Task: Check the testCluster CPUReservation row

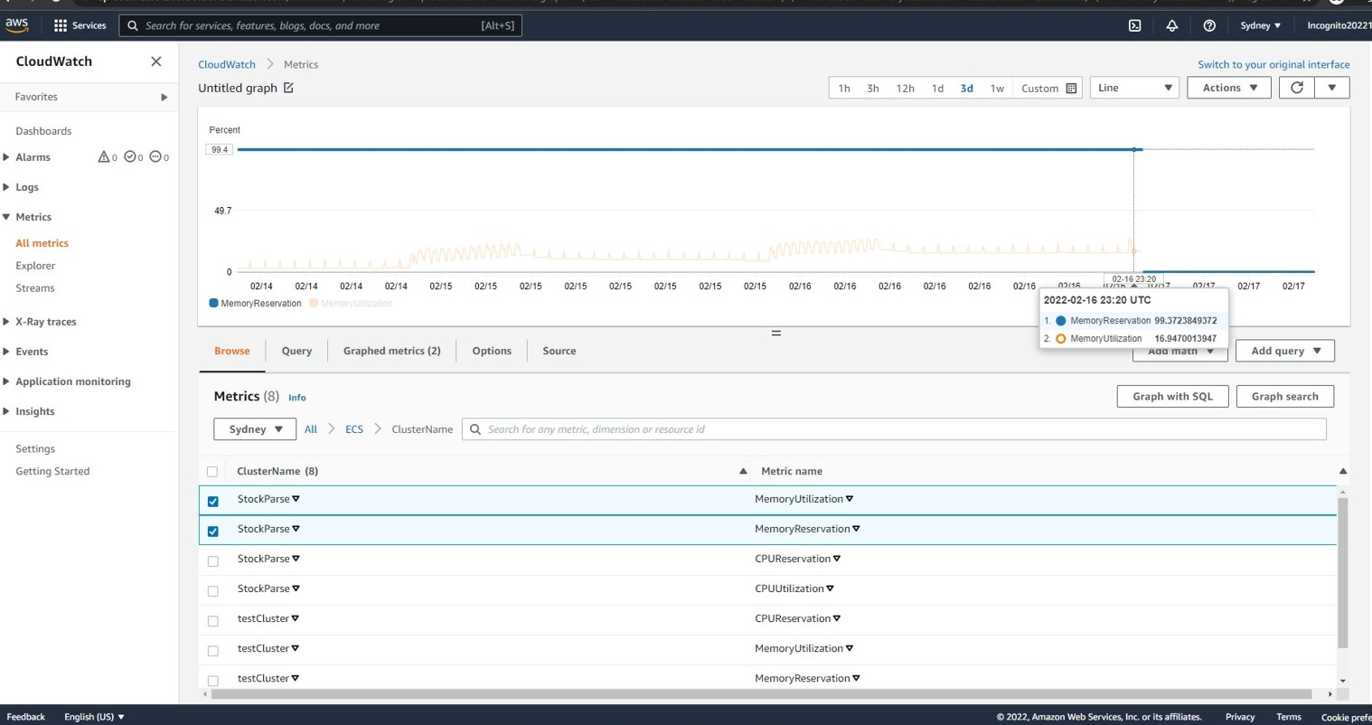Action: (x=213, y=620)
